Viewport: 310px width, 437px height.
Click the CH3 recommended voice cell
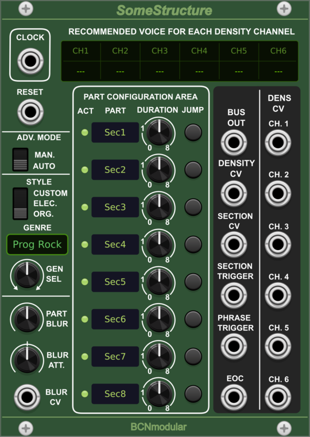pos(160,62)
